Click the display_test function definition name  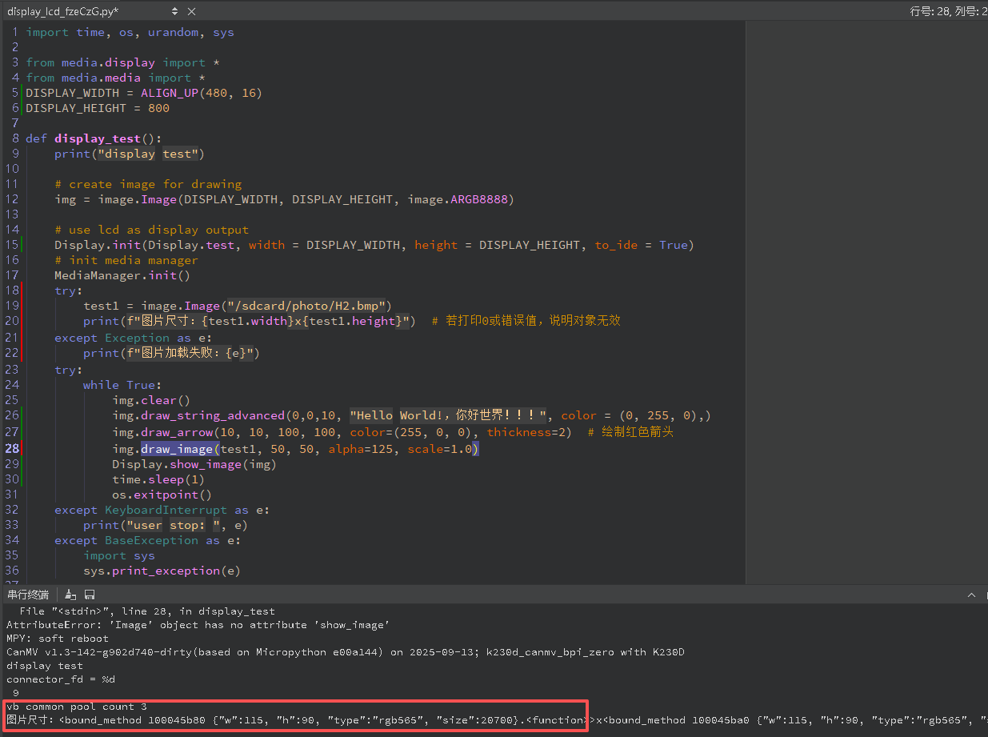[98, 138]
